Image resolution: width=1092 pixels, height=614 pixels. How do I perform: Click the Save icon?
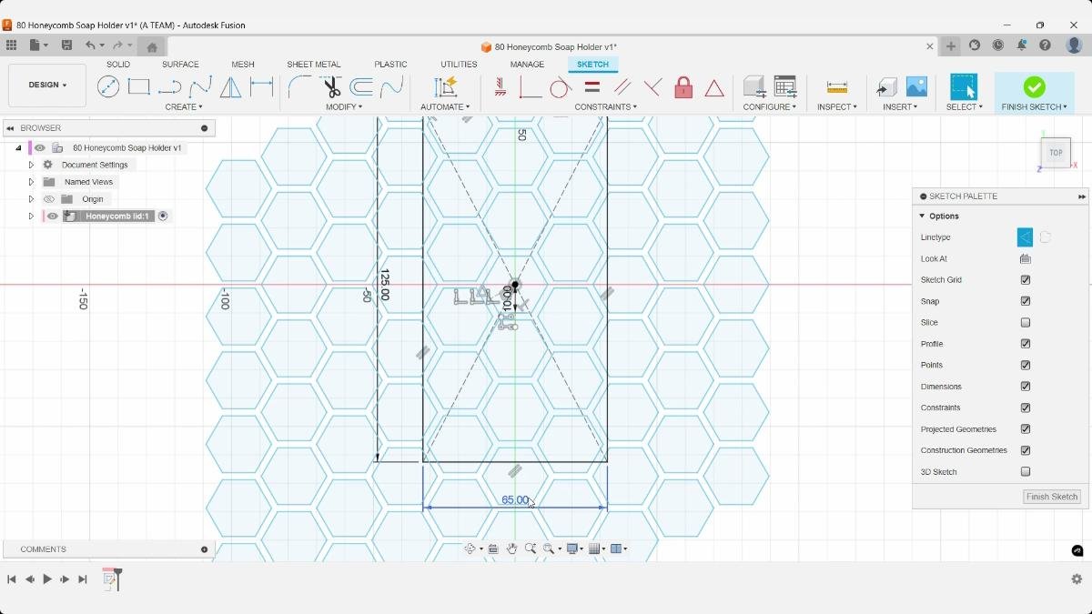point(66,45)
